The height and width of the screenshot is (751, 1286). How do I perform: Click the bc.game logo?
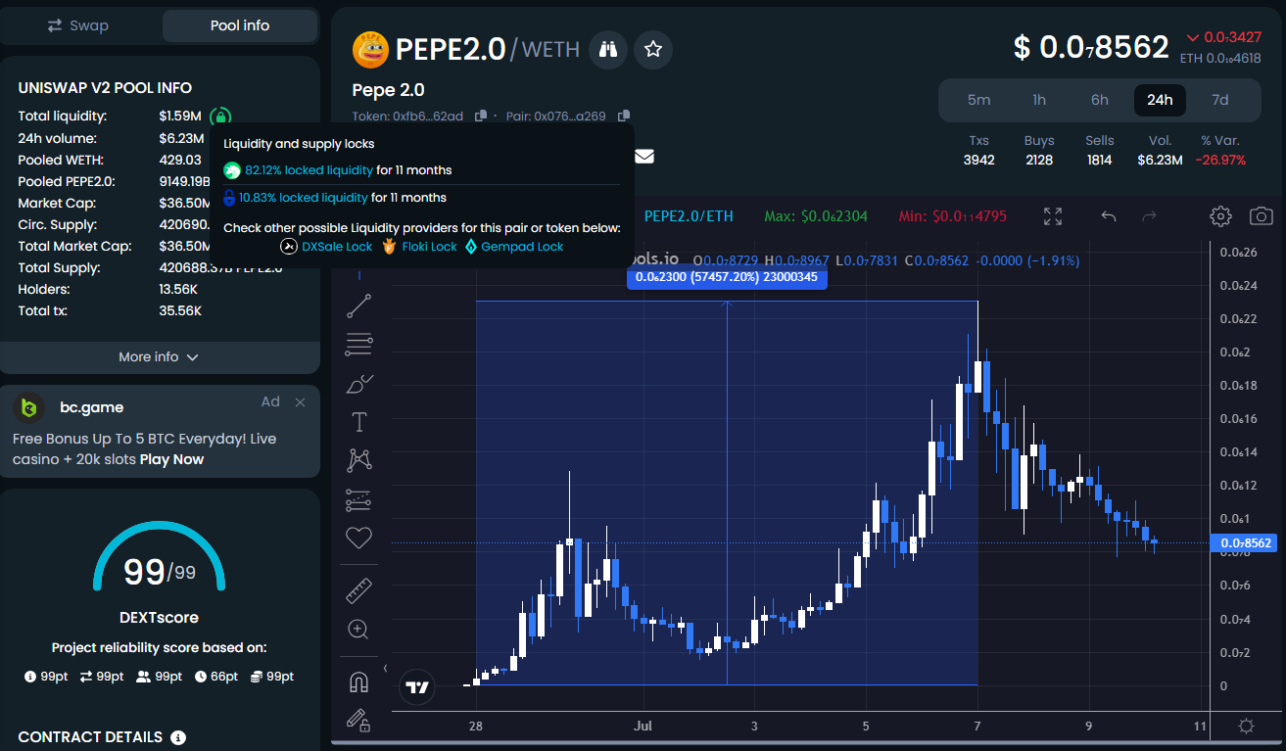pyautogui.click(x=30, y=407)
